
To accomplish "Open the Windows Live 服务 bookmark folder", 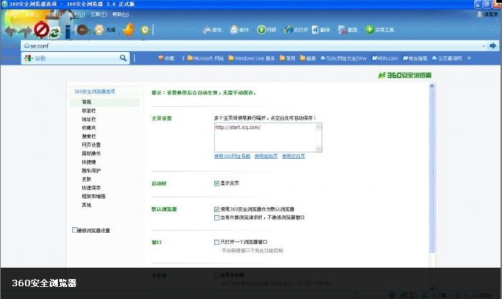I will pos(251,58).
